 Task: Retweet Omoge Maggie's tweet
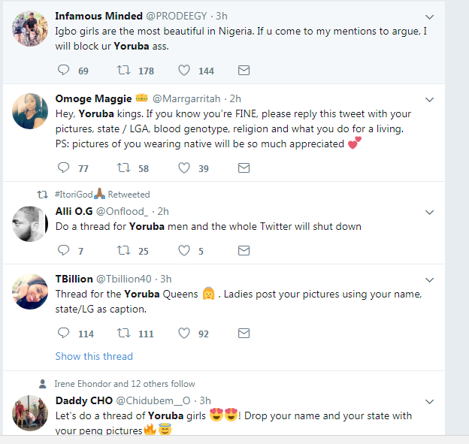124,168
